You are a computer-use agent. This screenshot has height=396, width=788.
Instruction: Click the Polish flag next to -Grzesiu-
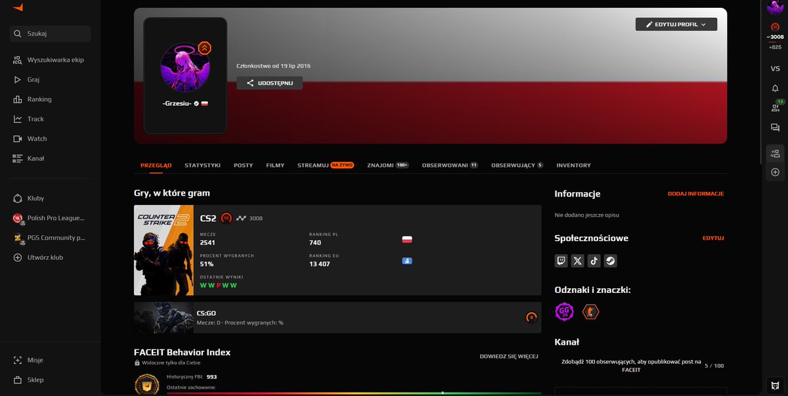pyautogui.click(x=204, y=104)
